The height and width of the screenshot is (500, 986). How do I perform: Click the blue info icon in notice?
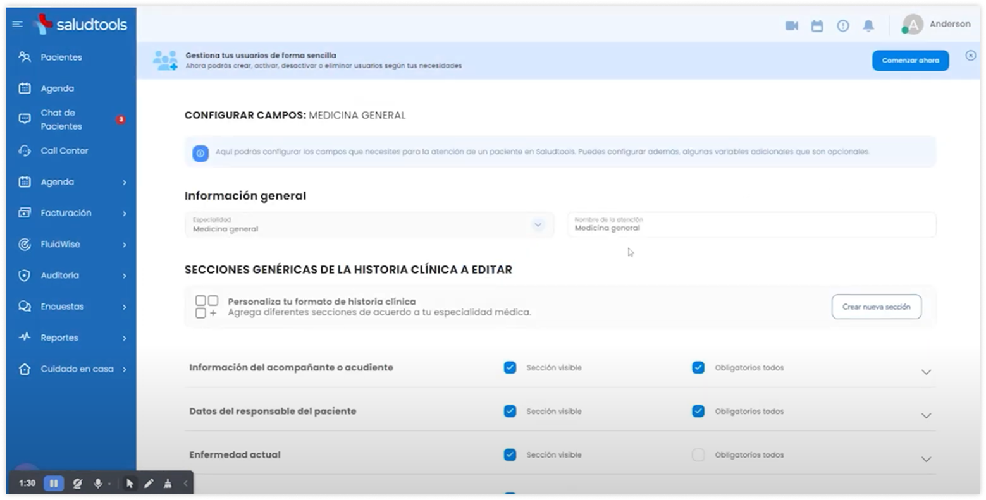coord(200,153)
